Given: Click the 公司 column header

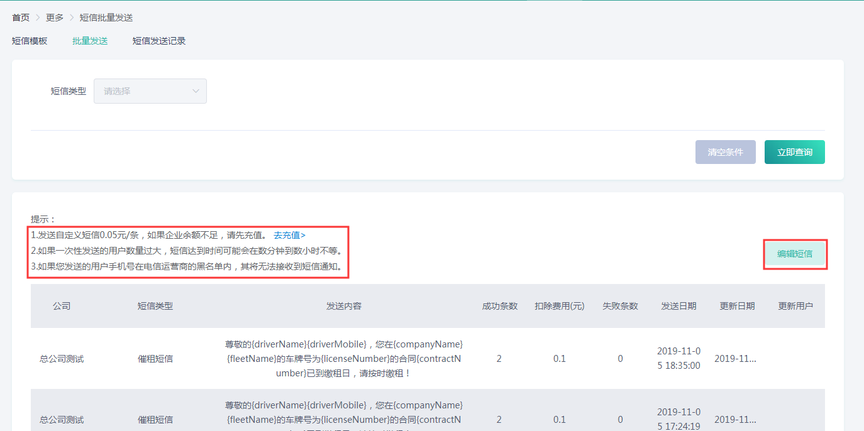Looking at the screenshot, I should 62,306.
